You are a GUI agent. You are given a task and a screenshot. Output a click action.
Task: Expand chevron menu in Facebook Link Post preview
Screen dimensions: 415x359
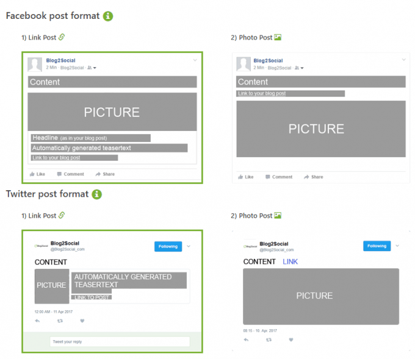coord(195,60)
